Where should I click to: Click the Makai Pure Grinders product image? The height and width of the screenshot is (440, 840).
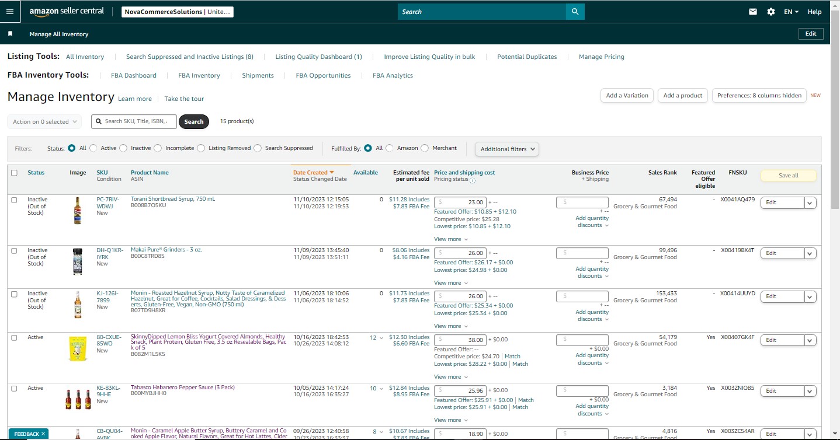point(78,261)
